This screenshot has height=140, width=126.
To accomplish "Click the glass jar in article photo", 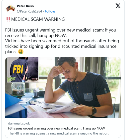I will (x=18, y=89).
